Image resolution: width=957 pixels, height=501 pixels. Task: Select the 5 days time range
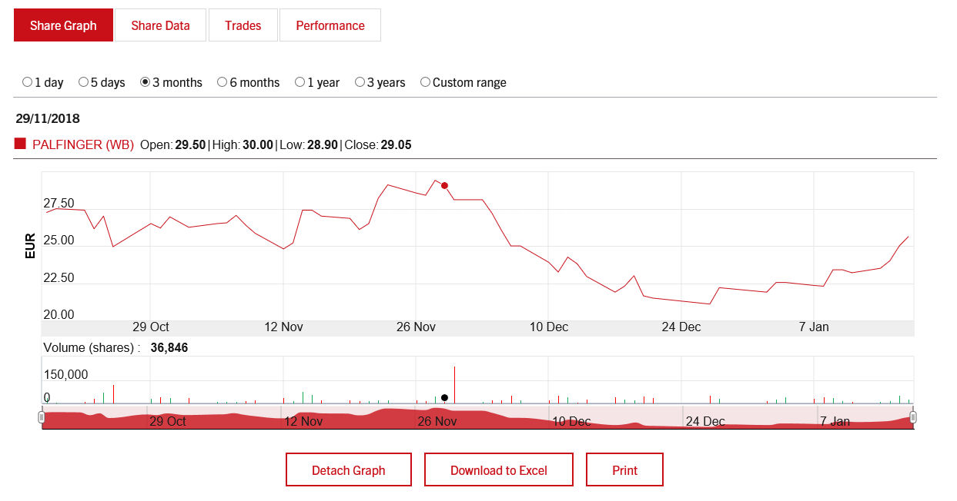[83, 82]
